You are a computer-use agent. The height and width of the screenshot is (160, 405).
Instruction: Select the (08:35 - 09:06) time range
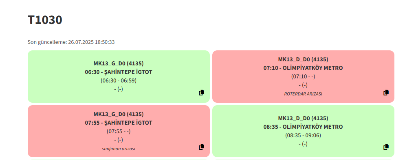(x=303, y=135)
